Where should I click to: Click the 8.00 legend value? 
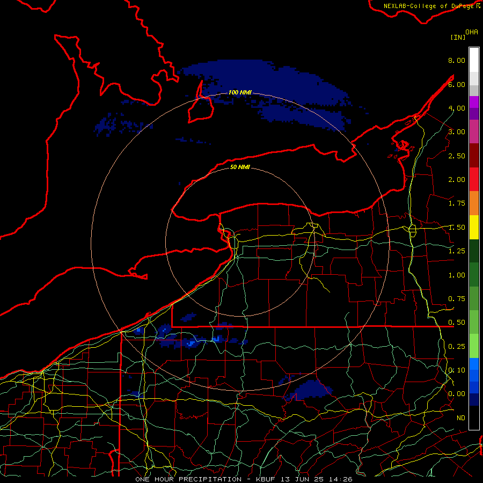click(x=457, y=60)
